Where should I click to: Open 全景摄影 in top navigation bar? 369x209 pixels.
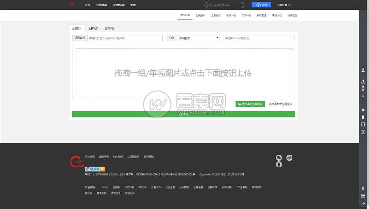pos(101,5)
